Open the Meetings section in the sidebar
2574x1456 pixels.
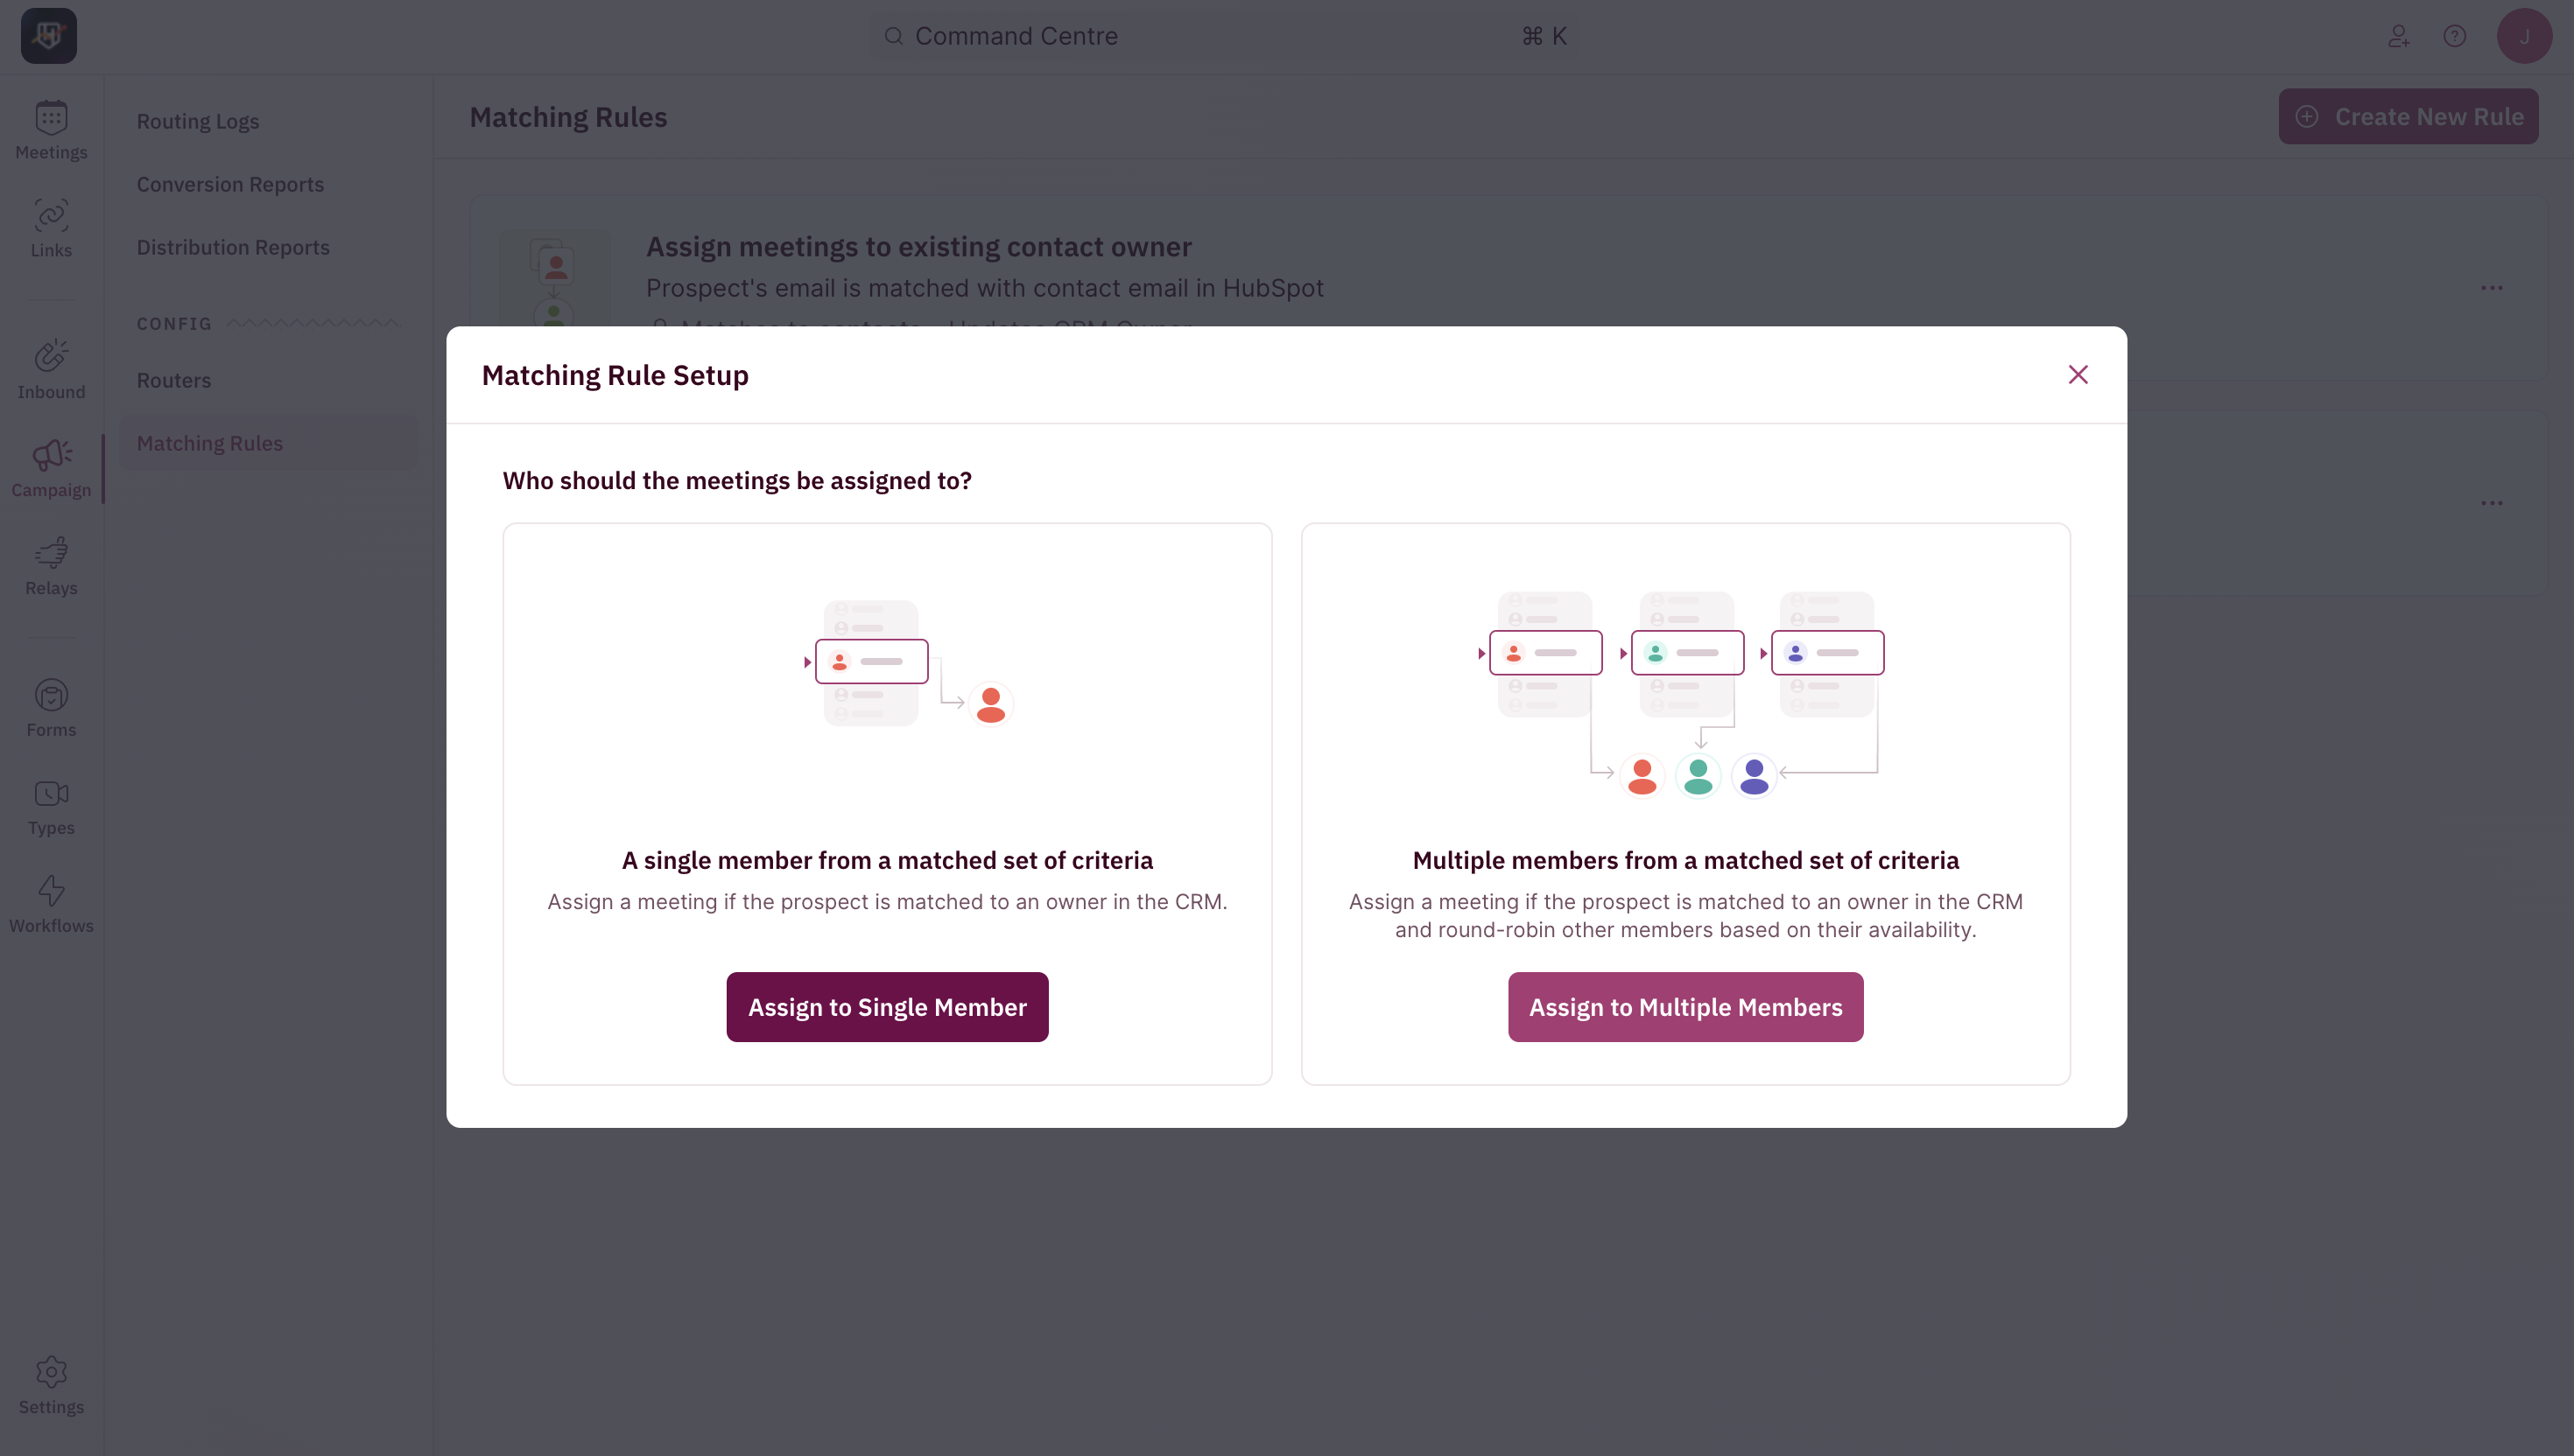pos(51,130)
